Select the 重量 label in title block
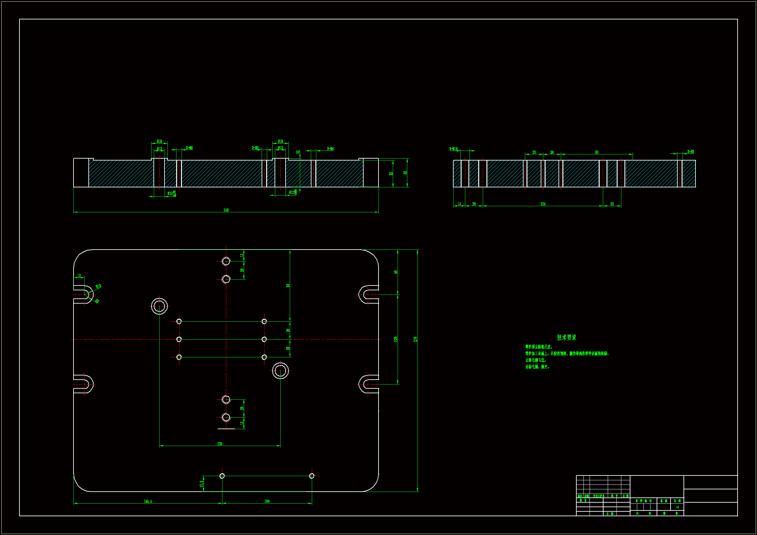This screenshot has width=757, height=535. tap(664, 501)
